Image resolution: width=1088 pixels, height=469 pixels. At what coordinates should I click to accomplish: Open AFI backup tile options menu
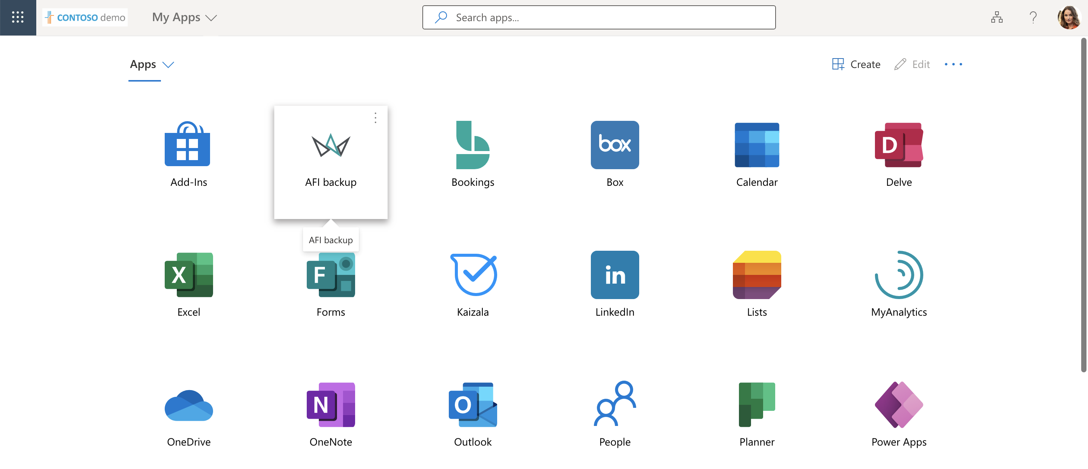pos(375,118)
